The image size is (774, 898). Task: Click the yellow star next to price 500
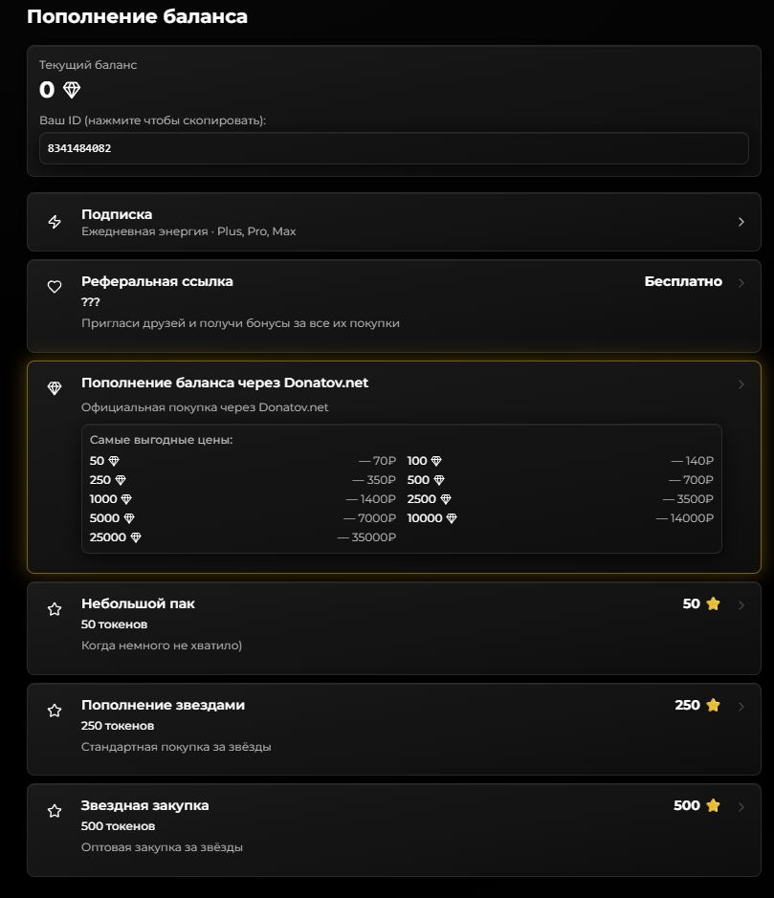click(x=714, y=805)
